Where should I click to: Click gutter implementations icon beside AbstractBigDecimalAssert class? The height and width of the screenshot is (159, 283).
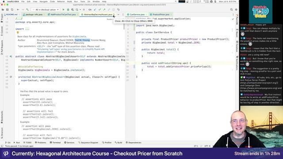[11, 57]
